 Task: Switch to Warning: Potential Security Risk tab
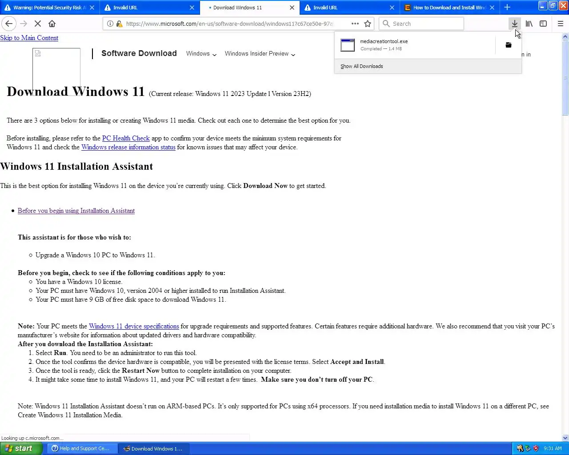49,8
